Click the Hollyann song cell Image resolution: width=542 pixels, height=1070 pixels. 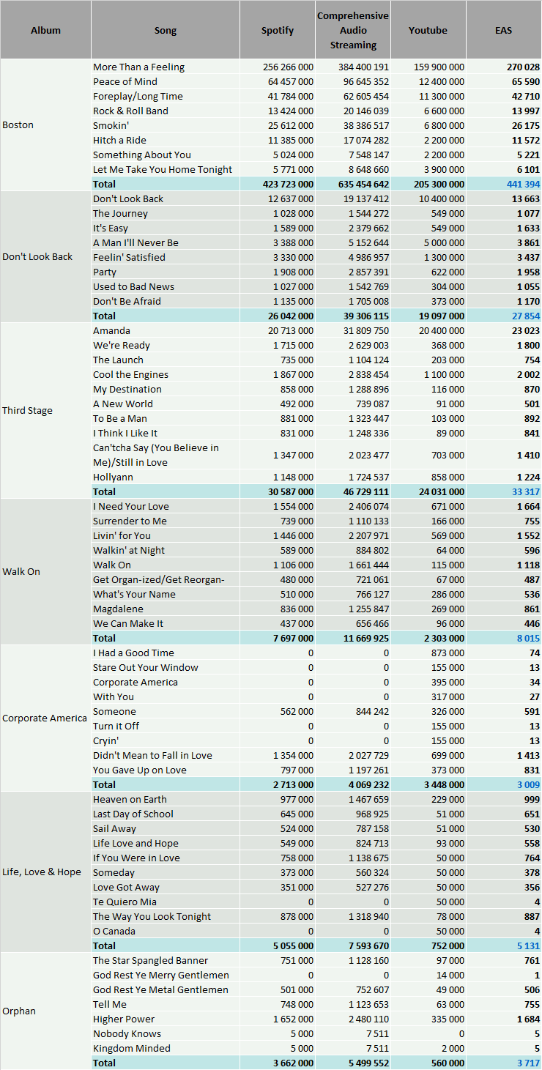tap(166, 477)
